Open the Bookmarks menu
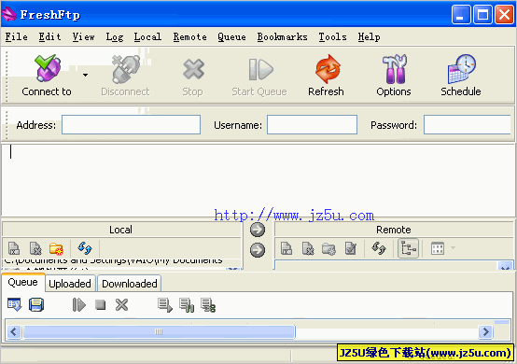 coord(282,37)
